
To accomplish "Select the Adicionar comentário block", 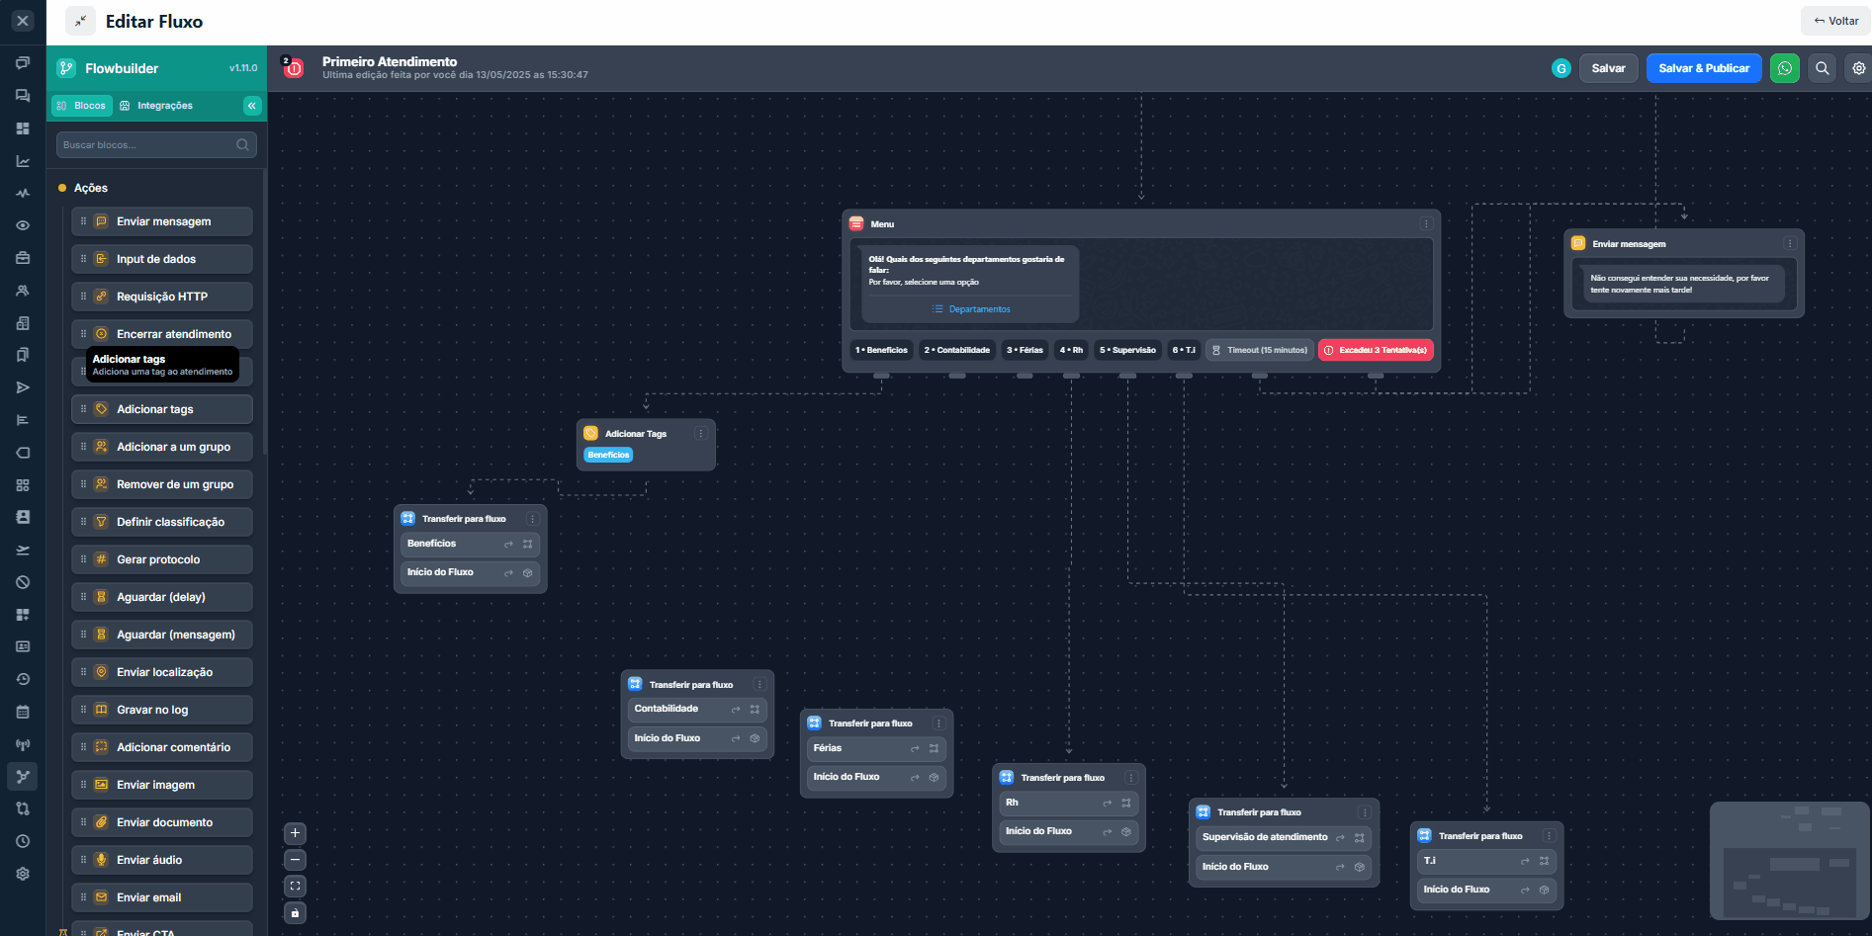I will coord(162,747).
